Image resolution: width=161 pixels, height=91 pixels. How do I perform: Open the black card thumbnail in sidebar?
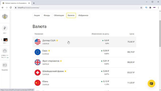pyautogui.click(x=6, y=40)
